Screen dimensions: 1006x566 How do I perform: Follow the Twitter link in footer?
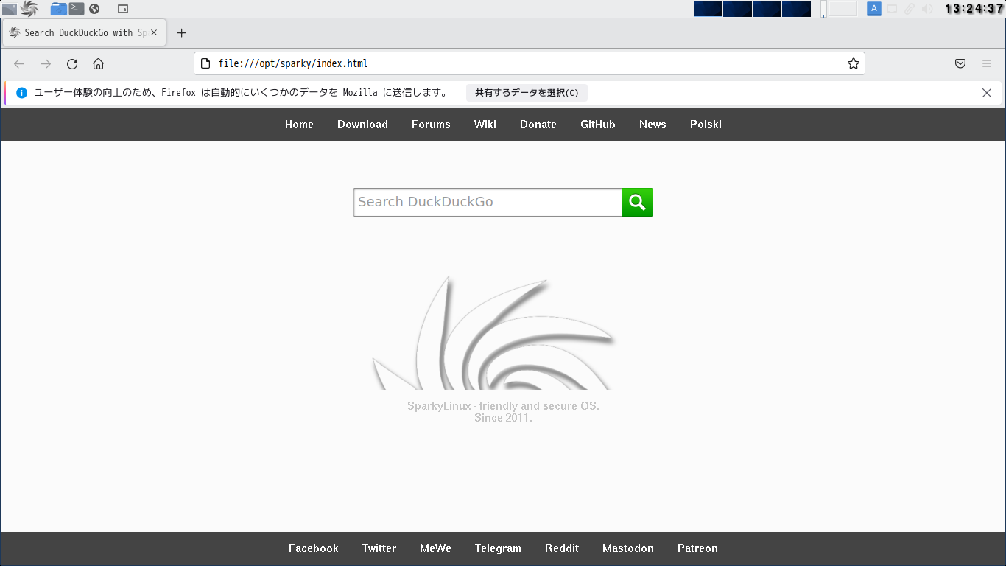click(379, 548)
